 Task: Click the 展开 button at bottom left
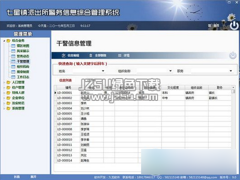click(x=33, y=177)
